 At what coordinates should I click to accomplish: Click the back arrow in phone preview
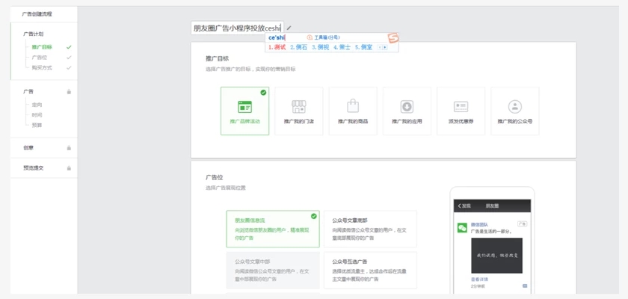click(x=460, y=205)
